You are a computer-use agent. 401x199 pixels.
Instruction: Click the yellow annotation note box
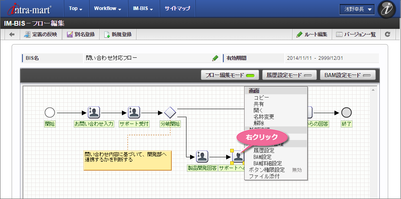point(128,160)
